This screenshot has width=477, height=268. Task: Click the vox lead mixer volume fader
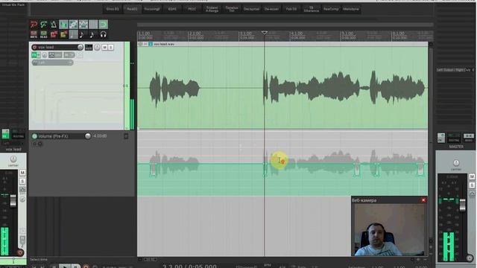point(13,200)
